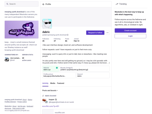Switch to the Media tab
This screenshot has height=114, width=152.
53,83
